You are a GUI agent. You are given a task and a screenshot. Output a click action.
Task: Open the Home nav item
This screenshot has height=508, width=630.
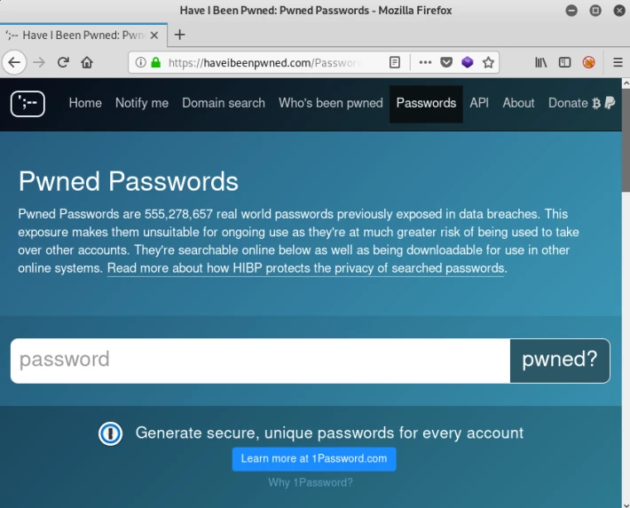[85, 103]
